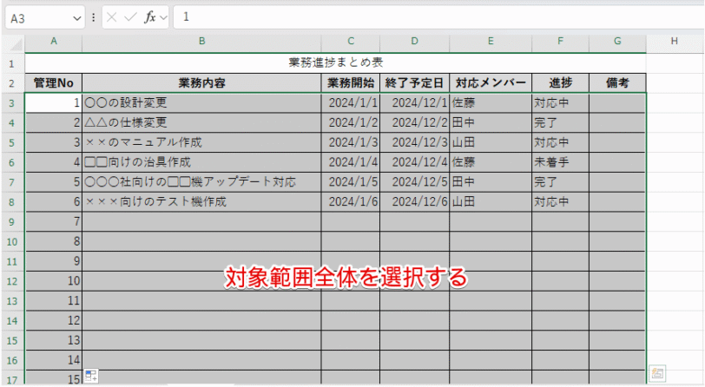Click the 対応中 status cell in row 8
This screenshot has width=705, height=387.
tap(560, 202)
